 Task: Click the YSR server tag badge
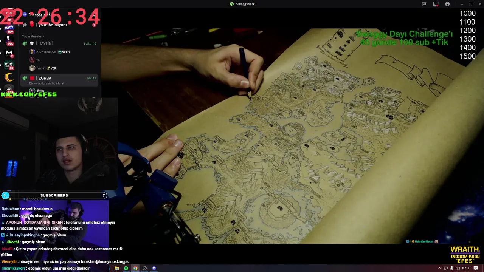coord(51,68)
